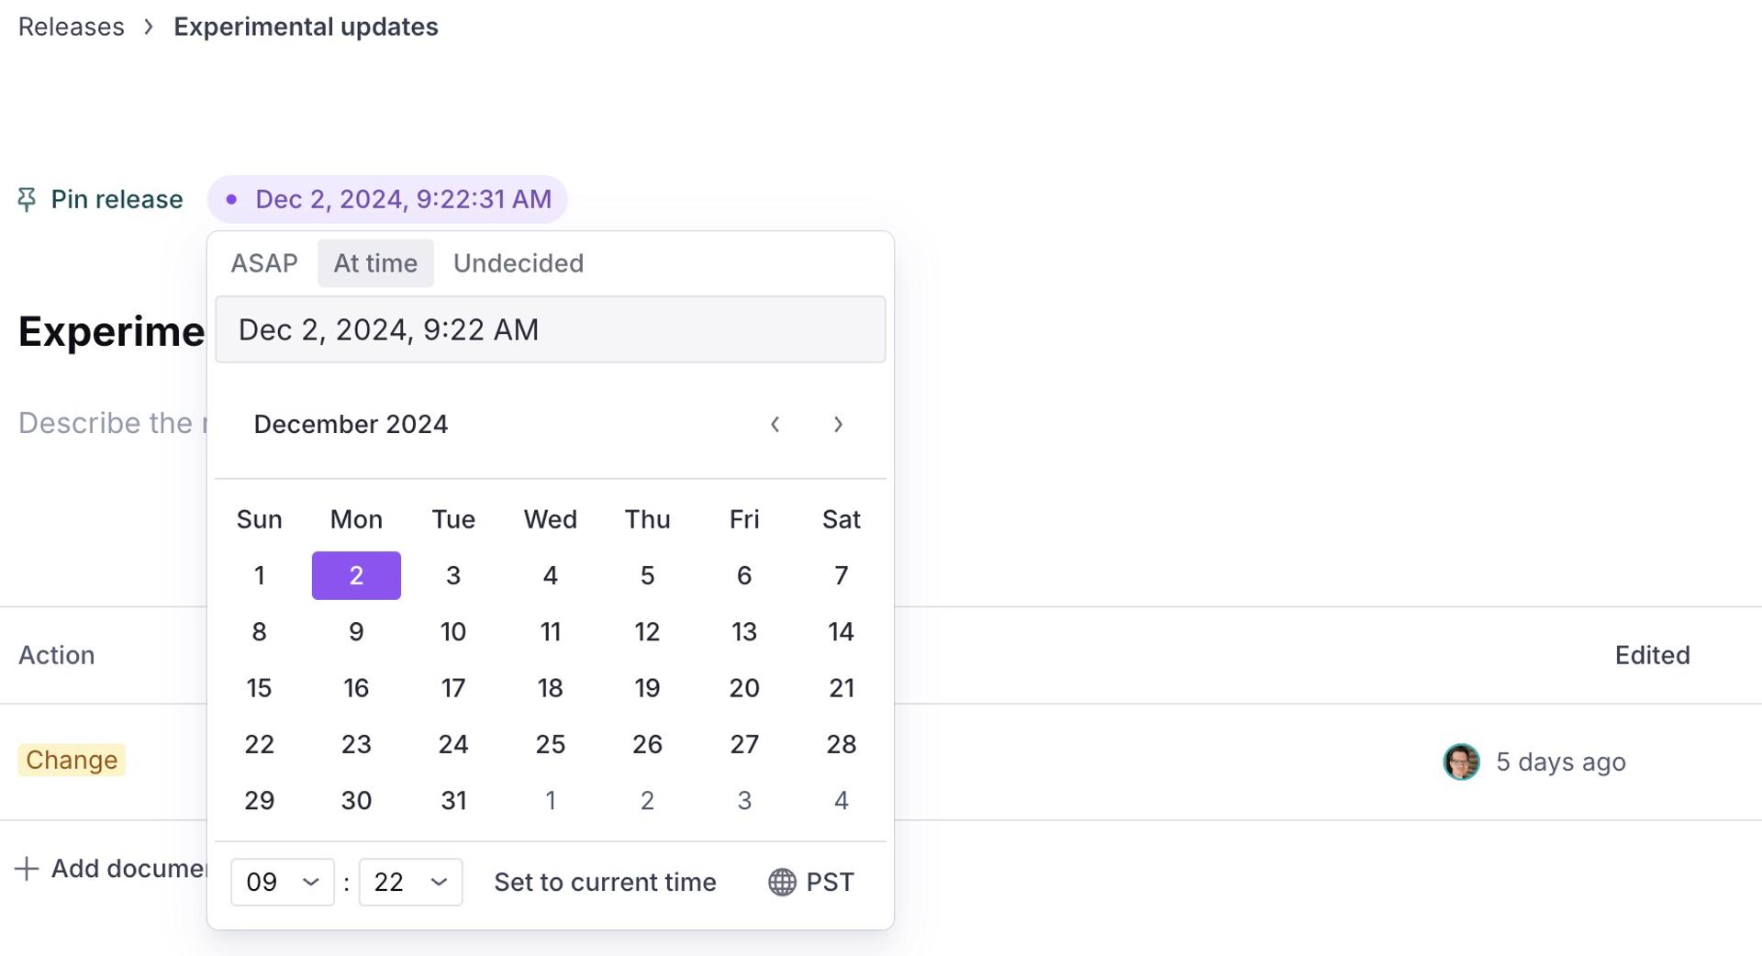Click Set to current time
This screenshot has height=956, width=1762.
[605, 882]
